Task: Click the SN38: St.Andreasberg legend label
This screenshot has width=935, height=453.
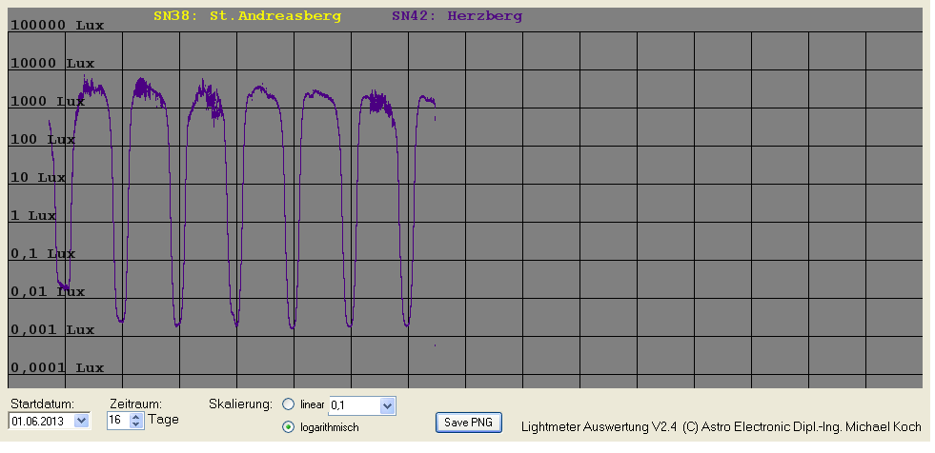Action: coord(247,17)
